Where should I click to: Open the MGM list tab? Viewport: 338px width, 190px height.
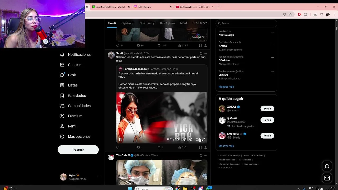pyautogui.click(x=184, y=23)
